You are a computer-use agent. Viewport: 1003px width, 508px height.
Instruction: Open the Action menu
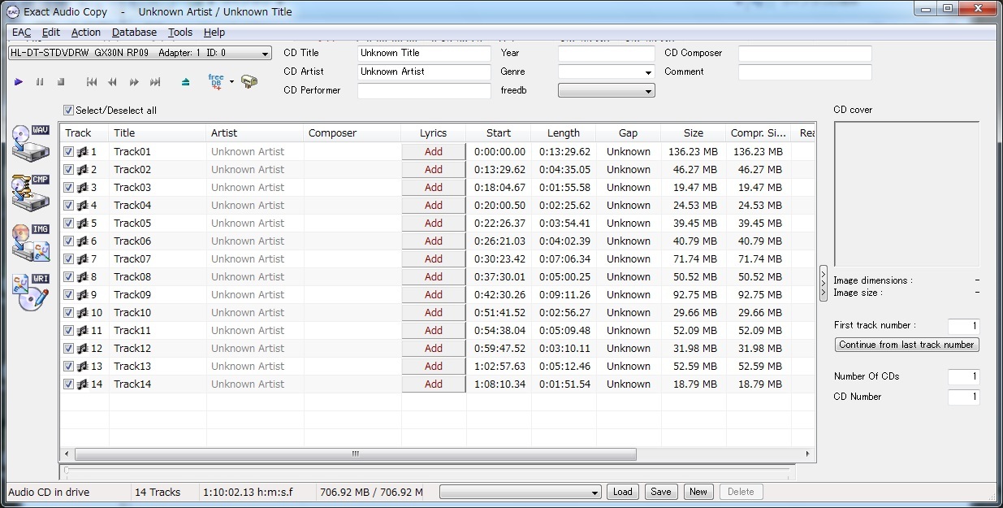click(86, 33)
